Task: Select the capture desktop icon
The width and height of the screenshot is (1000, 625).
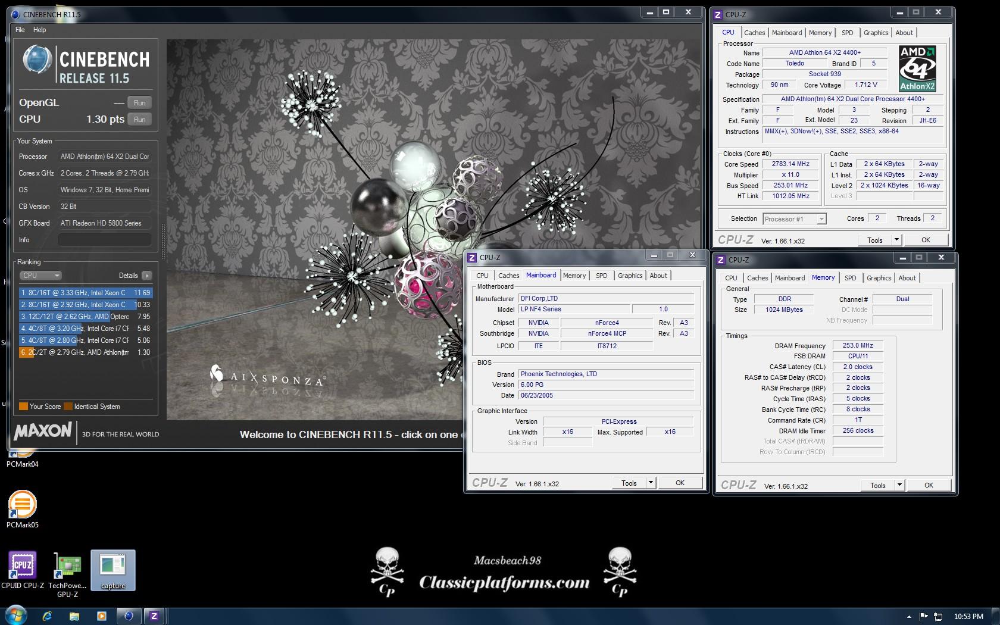Action: (113, 570)
